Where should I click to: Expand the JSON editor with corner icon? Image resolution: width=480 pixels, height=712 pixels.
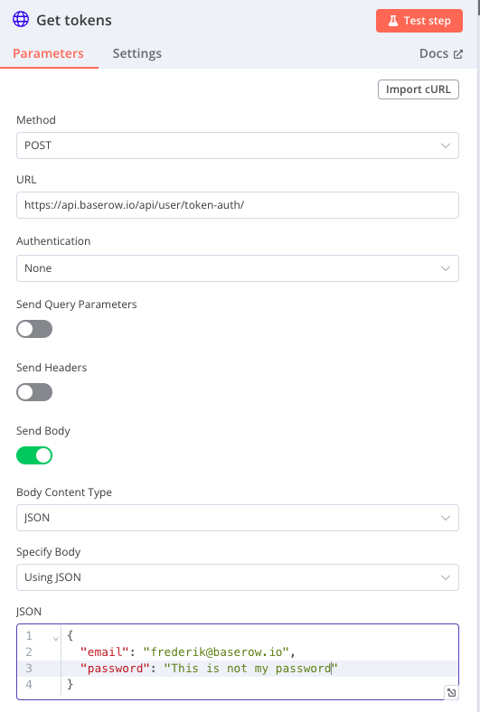click(451, 692)
